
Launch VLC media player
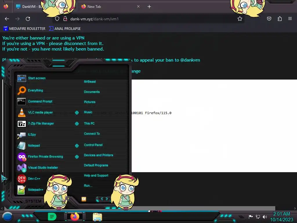[35, 112]
